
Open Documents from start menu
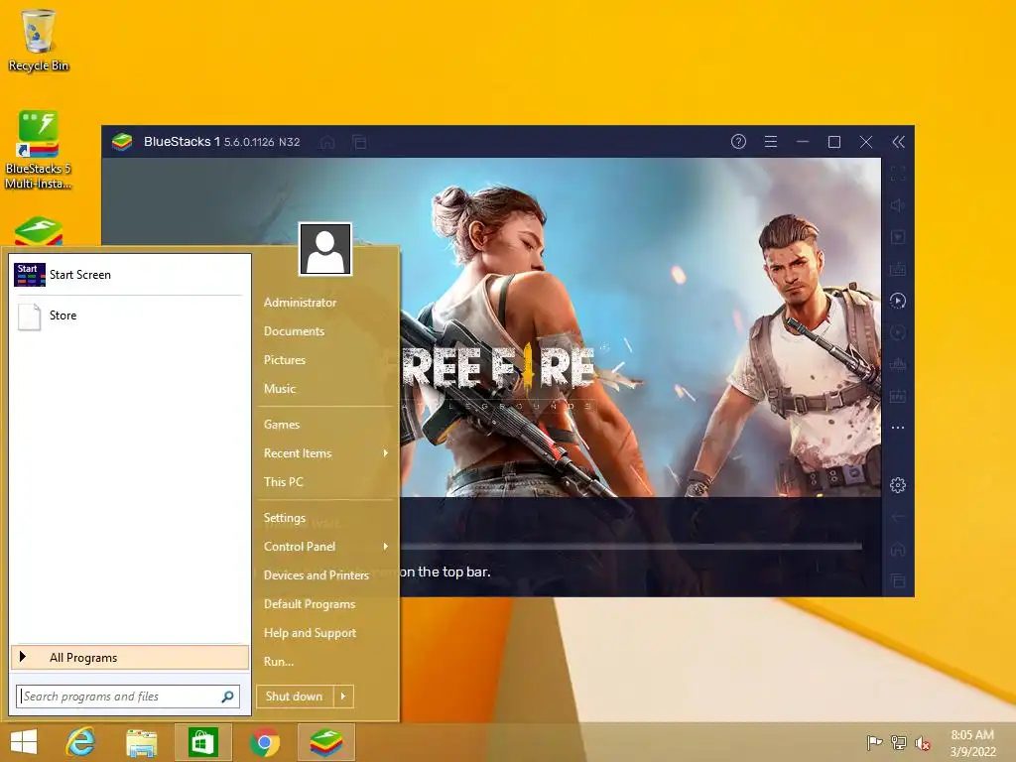[x=294, y=331]
